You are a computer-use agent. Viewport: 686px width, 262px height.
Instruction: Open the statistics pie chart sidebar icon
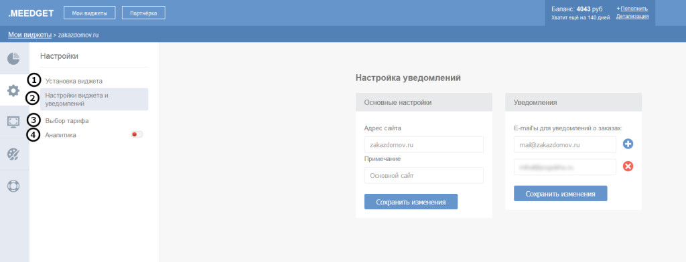click(13, 58)
